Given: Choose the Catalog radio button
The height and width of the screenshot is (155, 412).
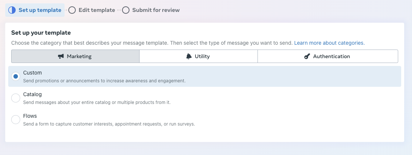Looking at the screenshot, I should [16, 98].
